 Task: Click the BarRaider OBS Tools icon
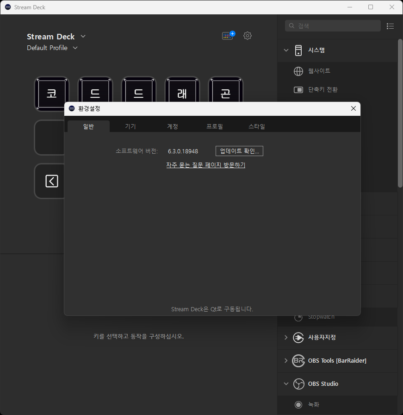(298, 361)
